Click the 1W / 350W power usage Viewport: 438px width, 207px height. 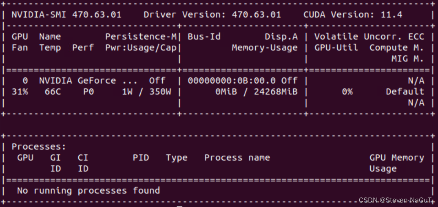(x=146, y=92)
